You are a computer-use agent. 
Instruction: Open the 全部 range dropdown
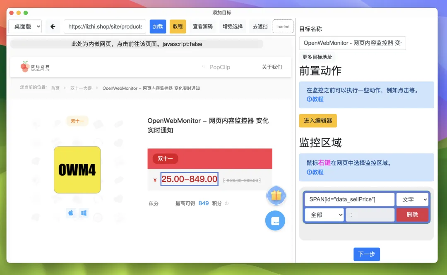324,215
